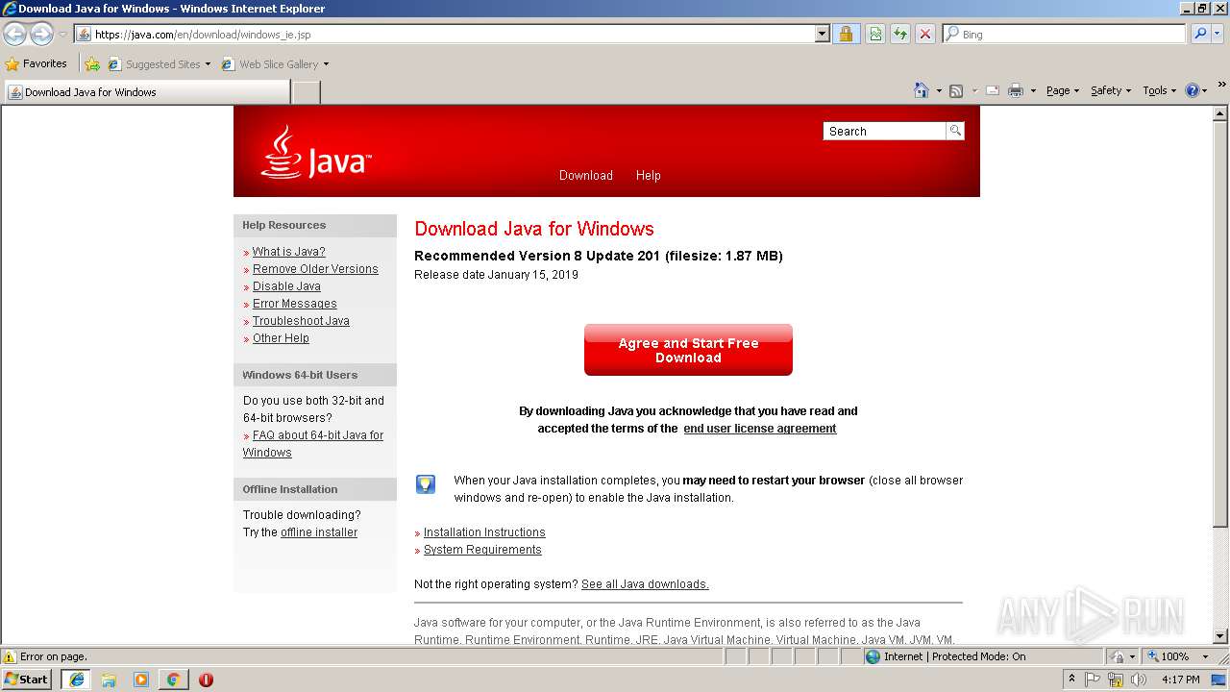Click Help in Java navigation bar
This screenshot has width=1230, height=692.
pyautogui.click(x=649, y=175)
